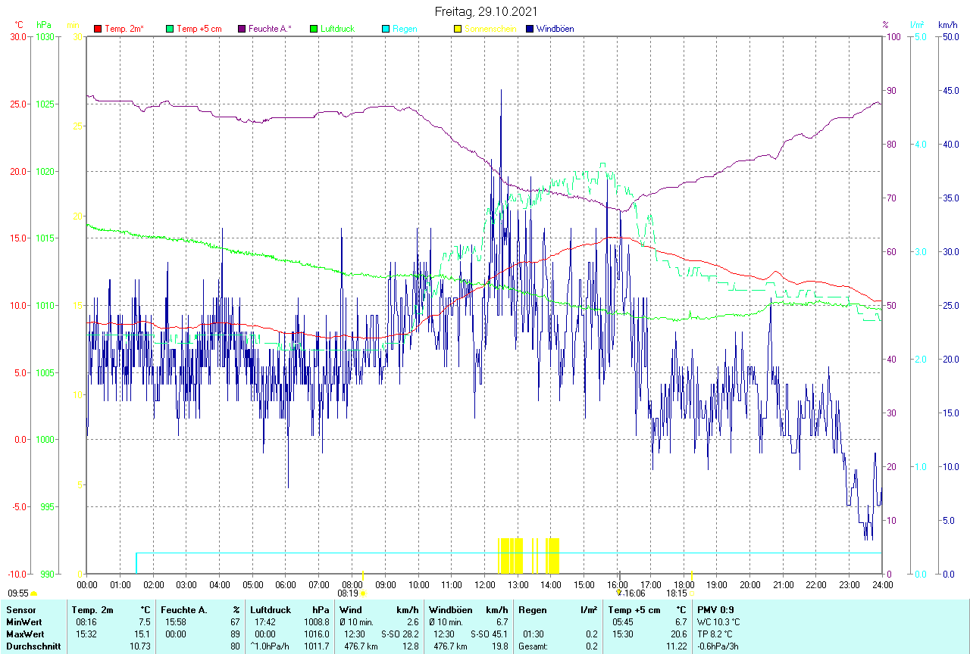Click the sunrise sun icon next to 08:19
The height and width of the screenshot is (654, 970).
[x=363, y=593]
